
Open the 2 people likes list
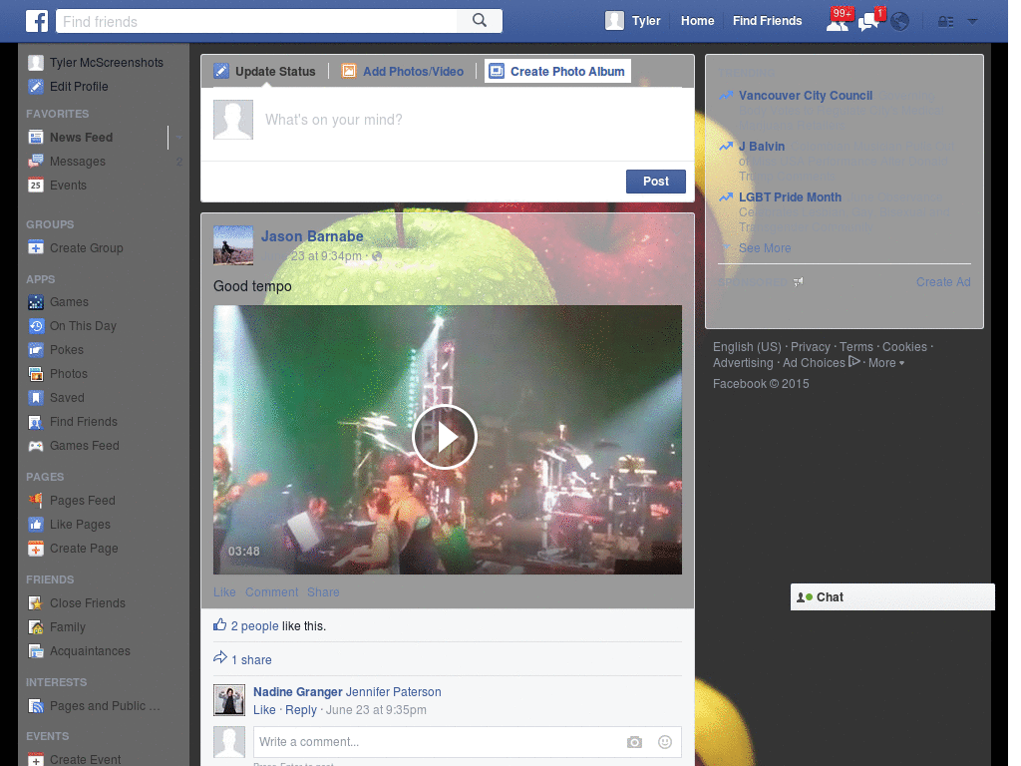(254, 626)
